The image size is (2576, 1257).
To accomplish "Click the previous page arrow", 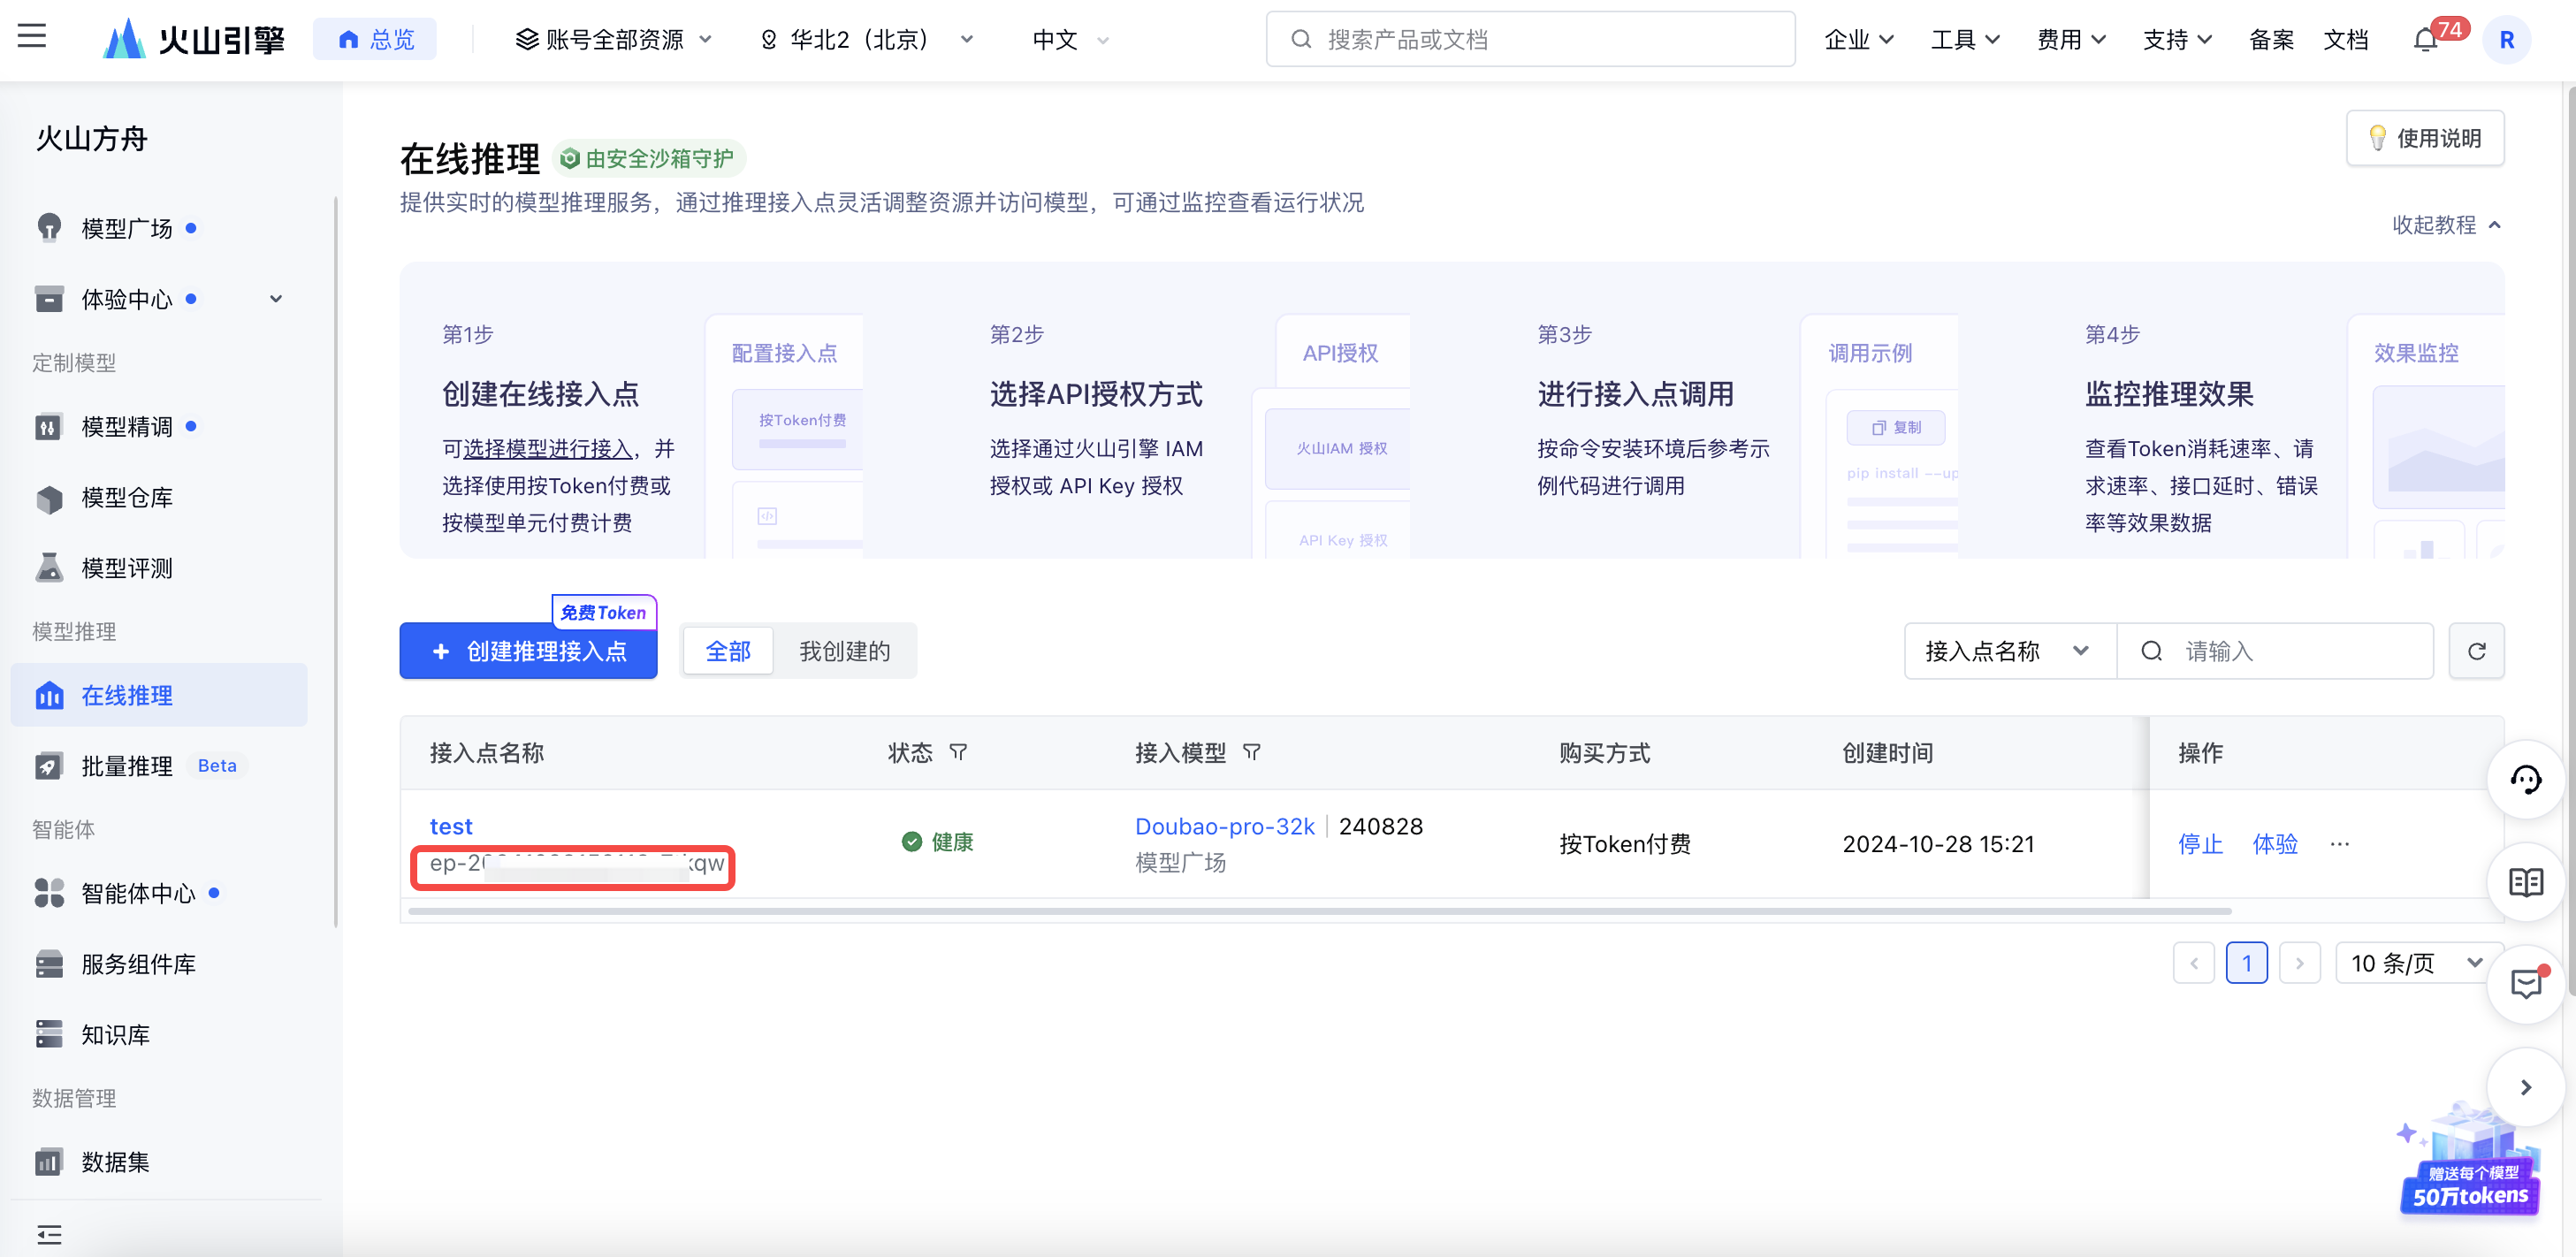I will click(x=2194, y=964).
